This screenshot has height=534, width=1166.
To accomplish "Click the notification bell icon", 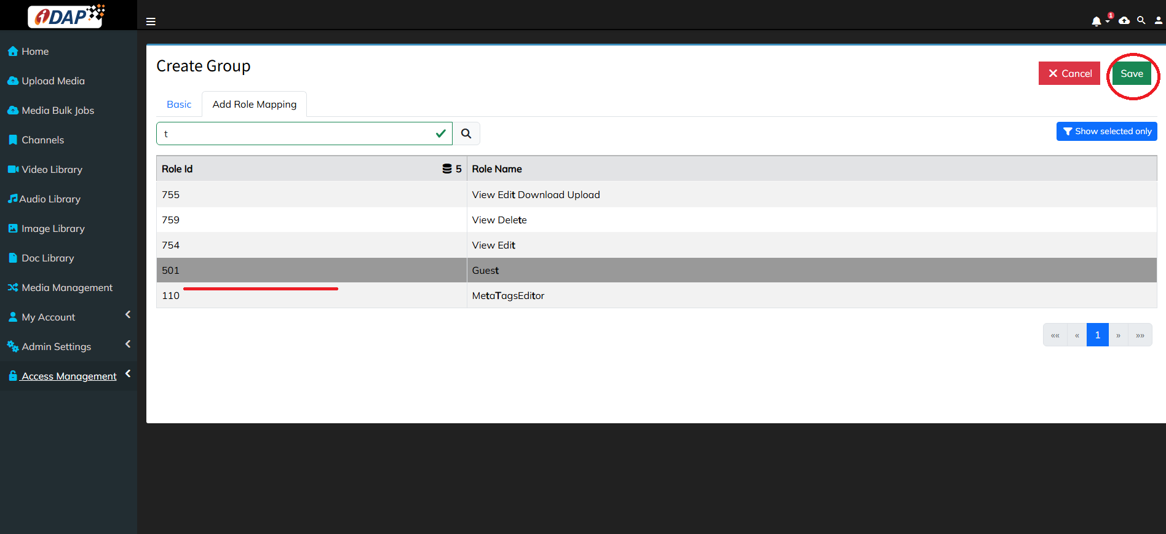I will (1096, 22).
